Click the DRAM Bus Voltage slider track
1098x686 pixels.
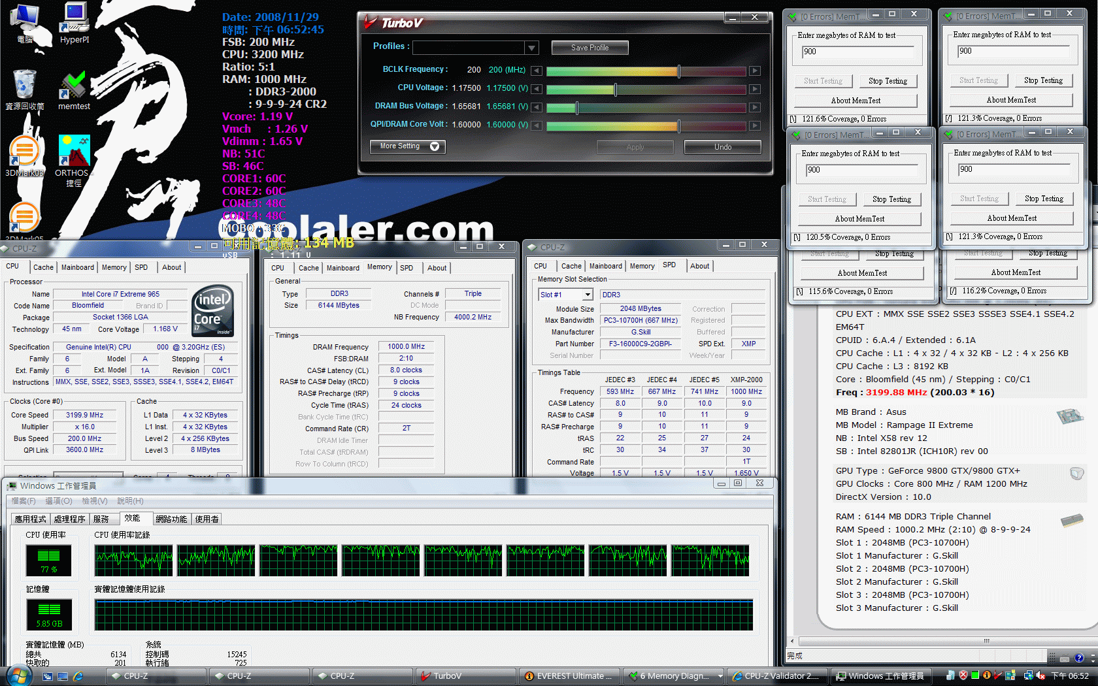(x=646, y=107)
